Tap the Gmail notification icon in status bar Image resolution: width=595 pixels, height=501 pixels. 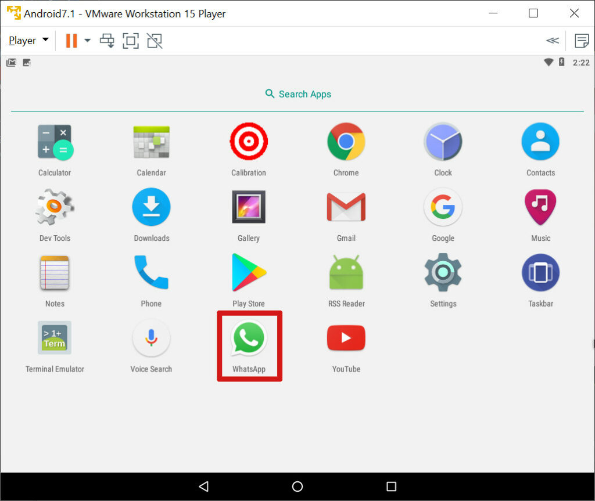pyautogui.click(x=12, y=63)
